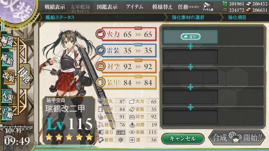
Task: Click the 合成開始 button
Action: pyautogui.click(x=237, y=138)
